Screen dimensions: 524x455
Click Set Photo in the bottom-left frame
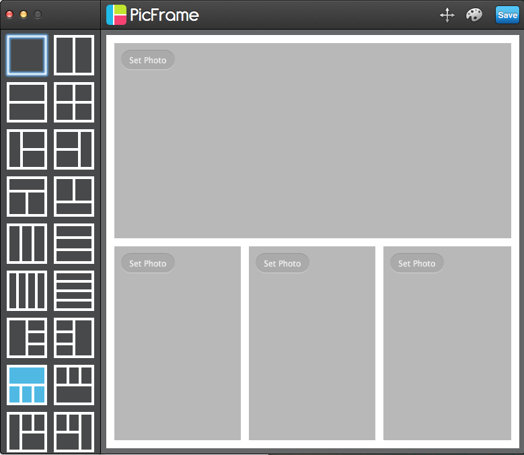(147, 263)
